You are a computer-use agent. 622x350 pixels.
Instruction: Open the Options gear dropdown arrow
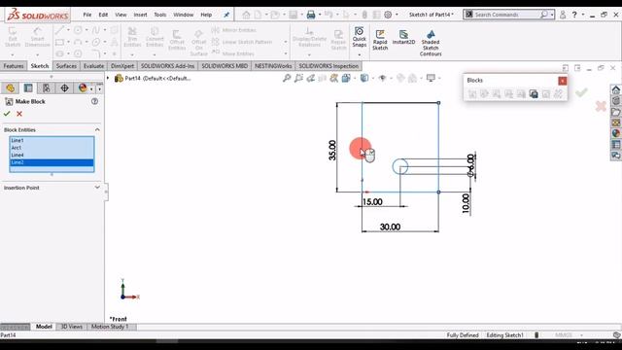[x=397, y=15]
